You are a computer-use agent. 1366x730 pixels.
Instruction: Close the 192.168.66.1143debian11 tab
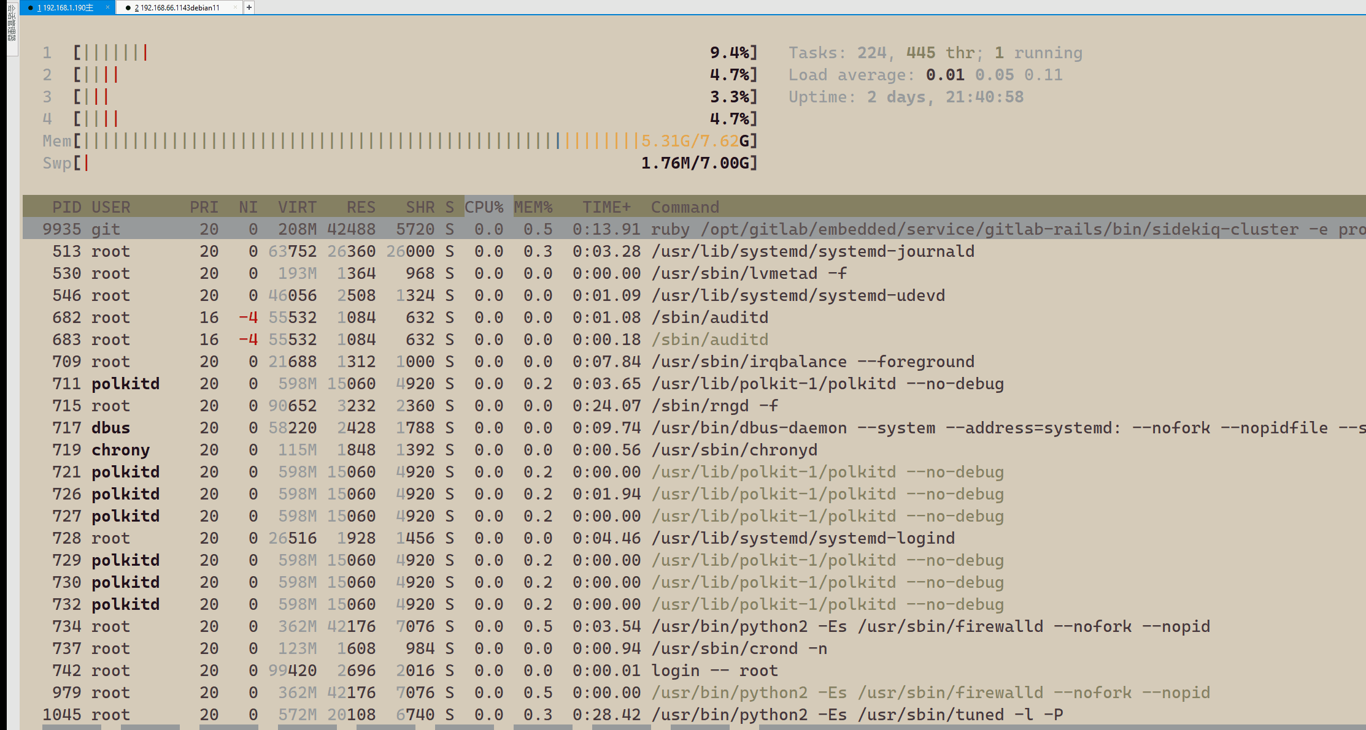235,7
